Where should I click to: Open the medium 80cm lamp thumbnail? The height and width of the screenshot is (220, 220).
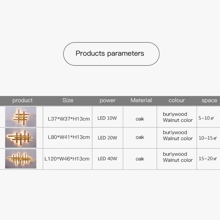[21, 137]
